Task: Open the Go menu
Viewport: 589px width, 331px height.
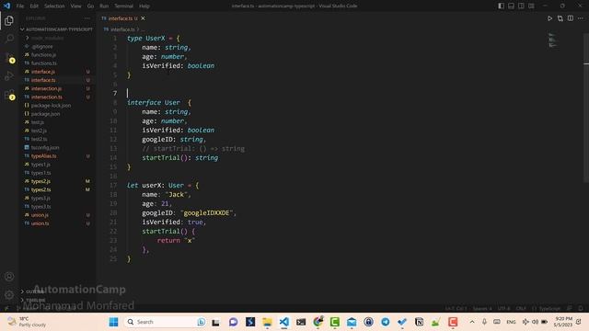Action: (x=90, y=6)
